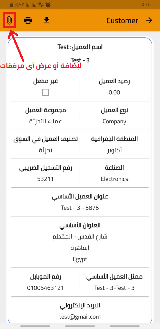Tap the alarm clock status icon
This screenshot has height=329, width=160.
tap(48, 5)
